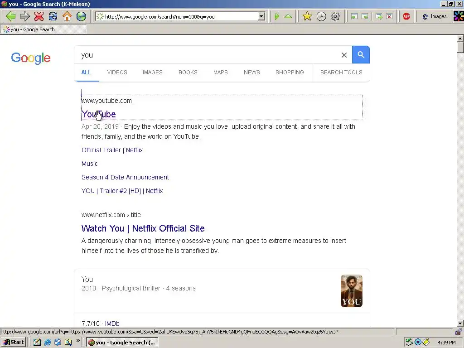Click the scrollbar down arrow
Image resolution: width=464 pixels, height=348 pixels.
[460, 324]
